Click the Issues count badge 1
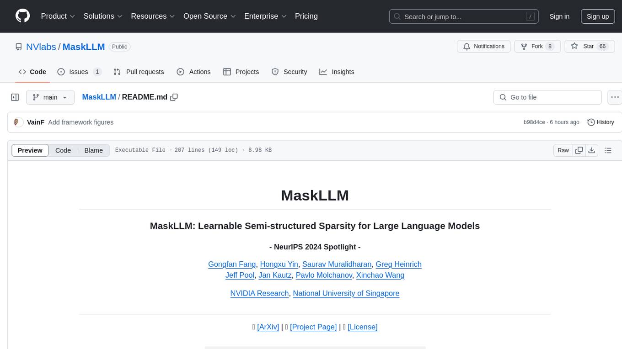 [97, 72]
